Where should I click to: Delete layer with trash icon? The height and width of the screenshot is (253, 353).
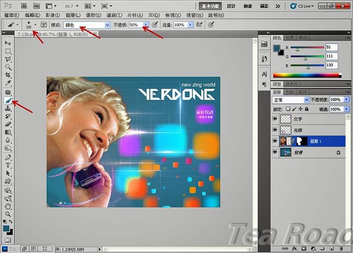click(x=341, y=249)
